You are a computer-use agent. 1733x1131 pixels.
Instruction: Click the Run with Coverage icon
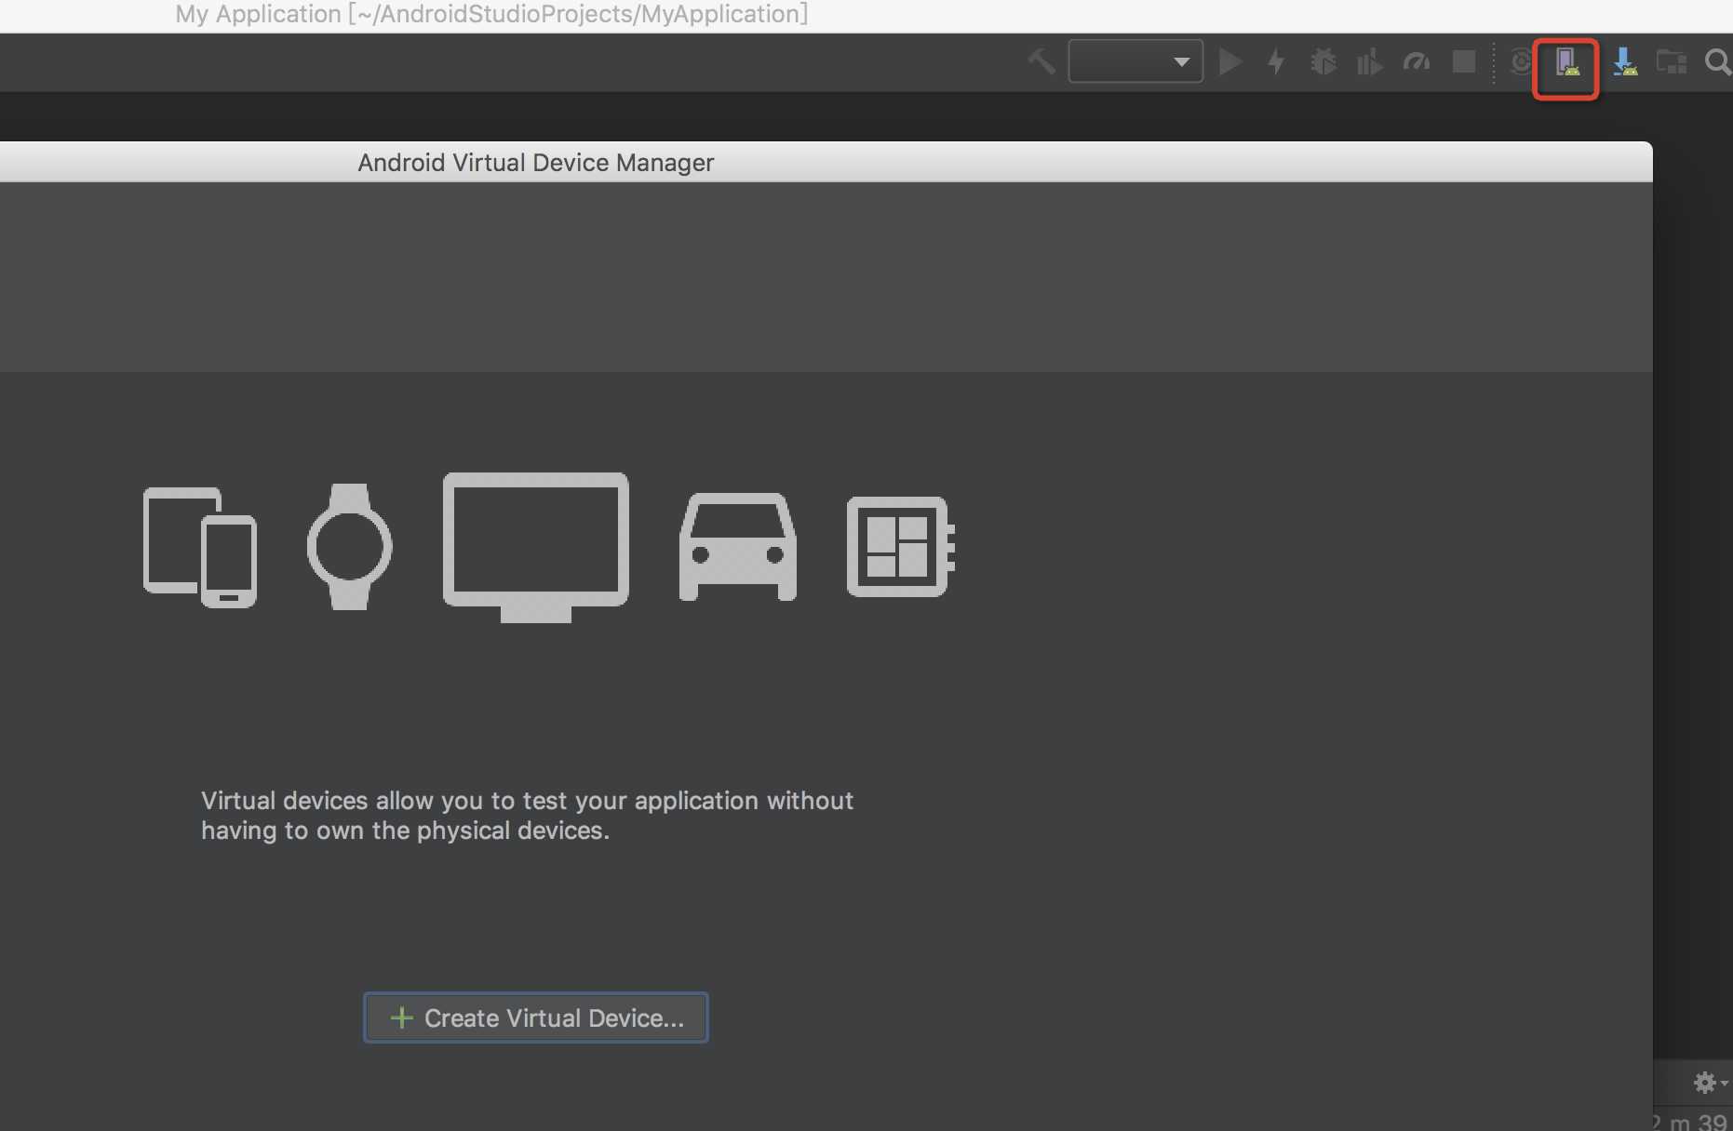click(1370, 62)
